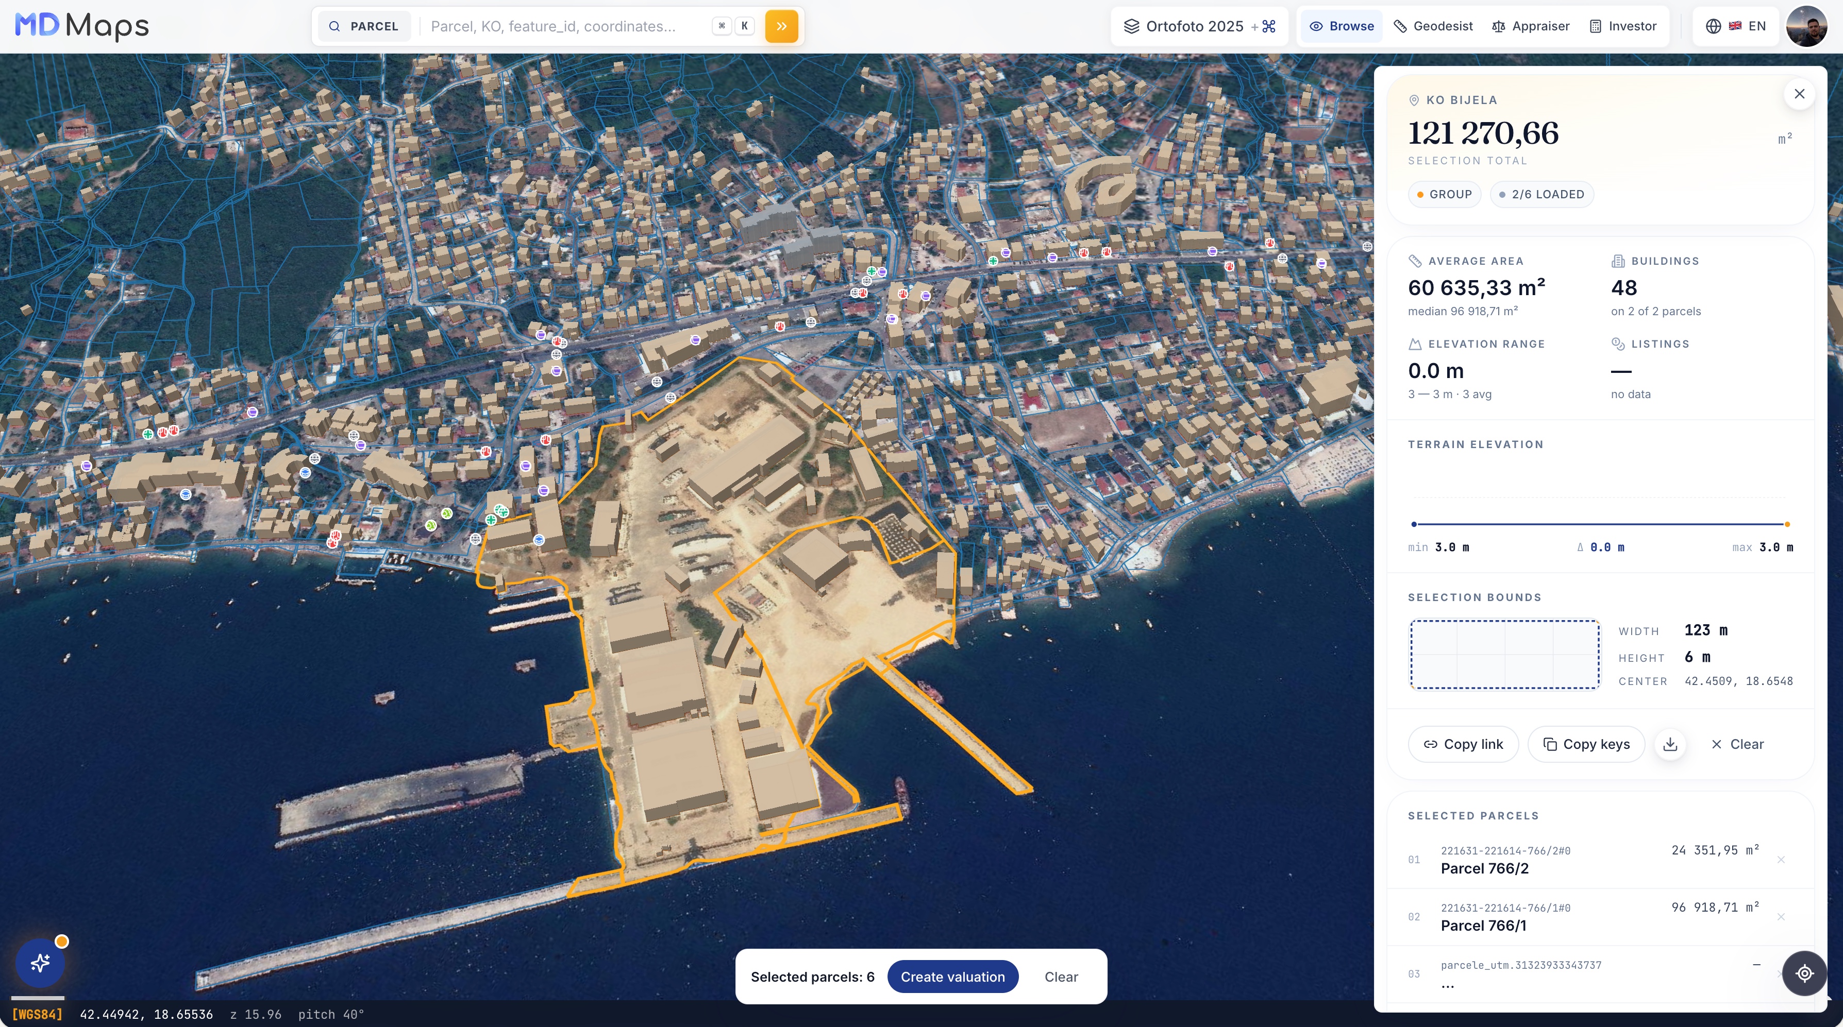Click the selection bounds preview box
The image size is (1843, 1027).
1504,655
